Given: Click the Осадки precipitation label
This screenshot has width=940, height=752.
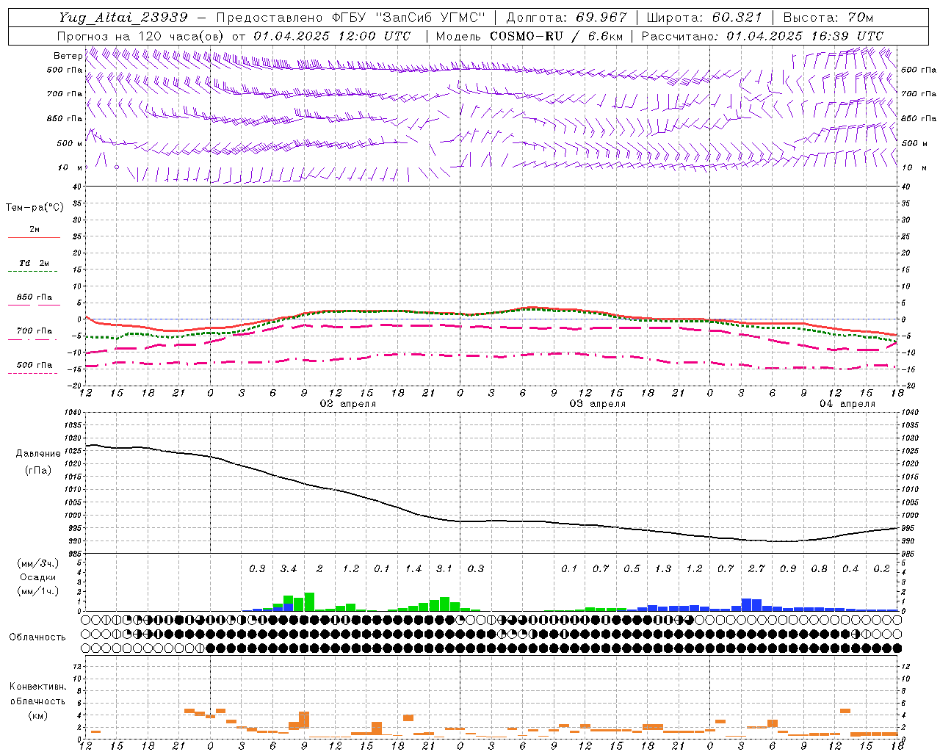Looking at the screenshot, I should pos(37,577).
